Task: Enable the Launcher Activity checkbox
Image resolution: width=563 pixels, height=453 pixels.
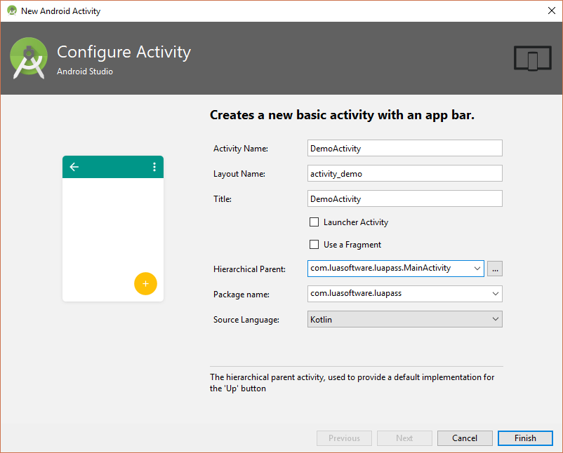Action: (x=314, y=222)
